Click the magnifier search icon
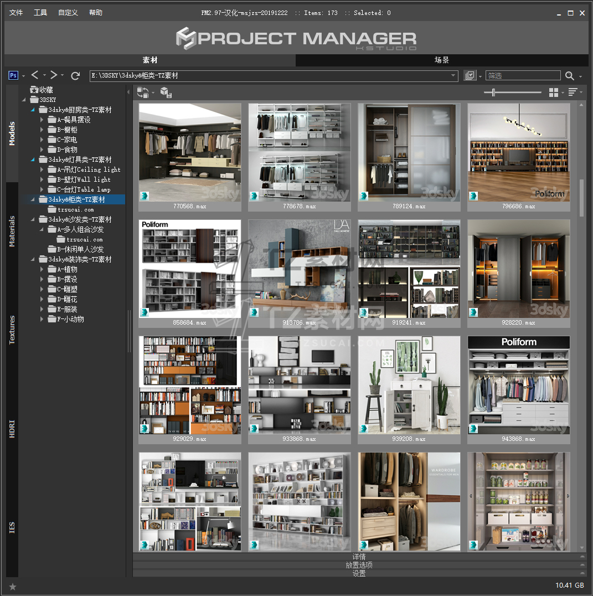The height and width of the screenshot is (596, 593). click(569, 76)
